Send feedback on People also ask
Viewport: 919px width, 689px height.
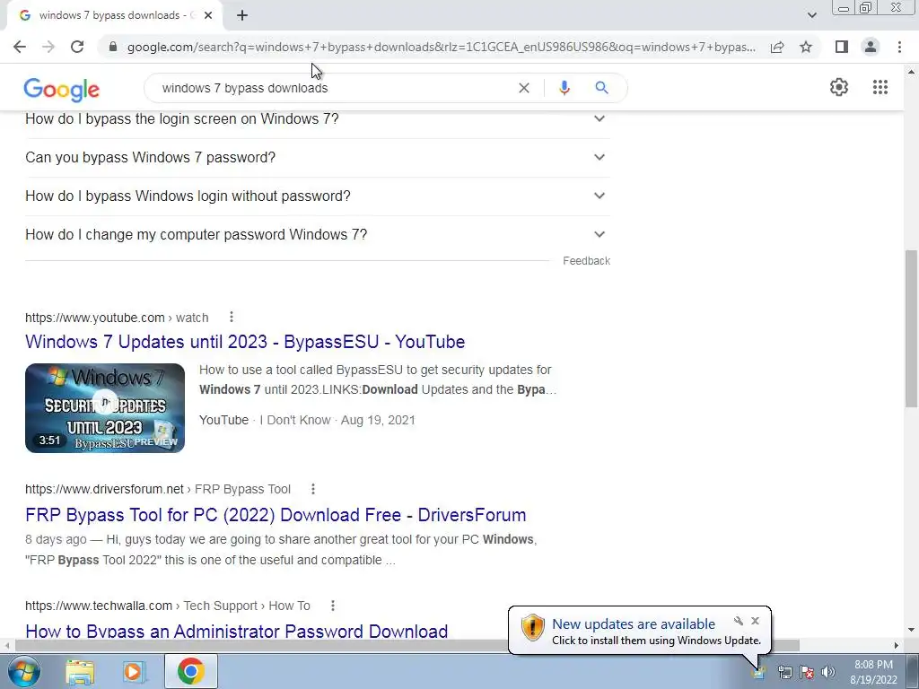click(586, 261)
